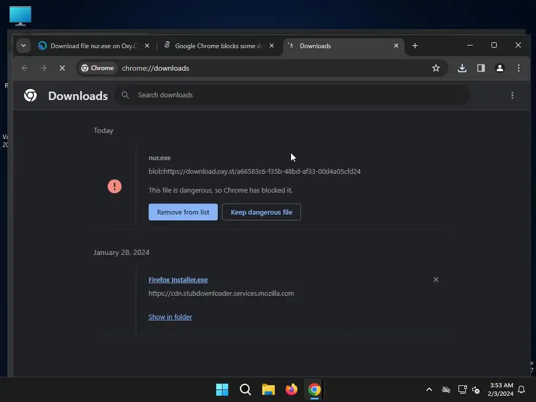
Task: Click Remove from list button
Action: 183,212
